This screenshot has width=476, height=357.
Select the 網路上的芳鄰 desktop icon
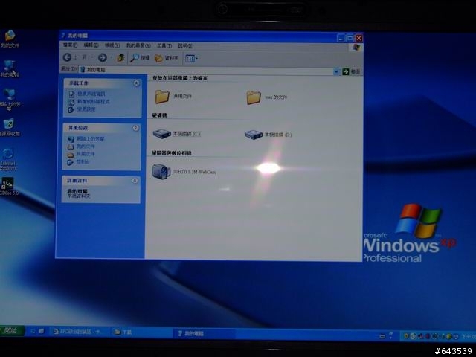point(10,100)
